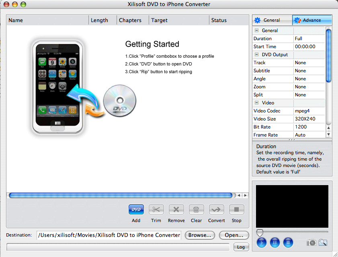The height and width of the screenshot is (257, 338).
Task: Click the Browse... button
Action: coord(200,235)
